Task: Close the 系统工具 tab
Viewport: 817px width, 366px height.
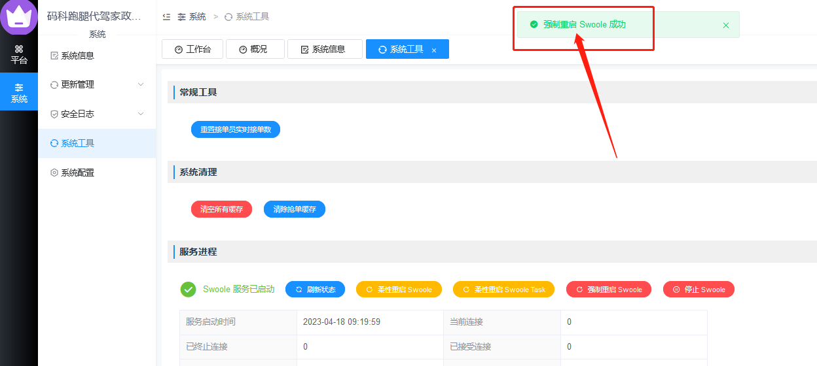Action: (x=434, y=50)
